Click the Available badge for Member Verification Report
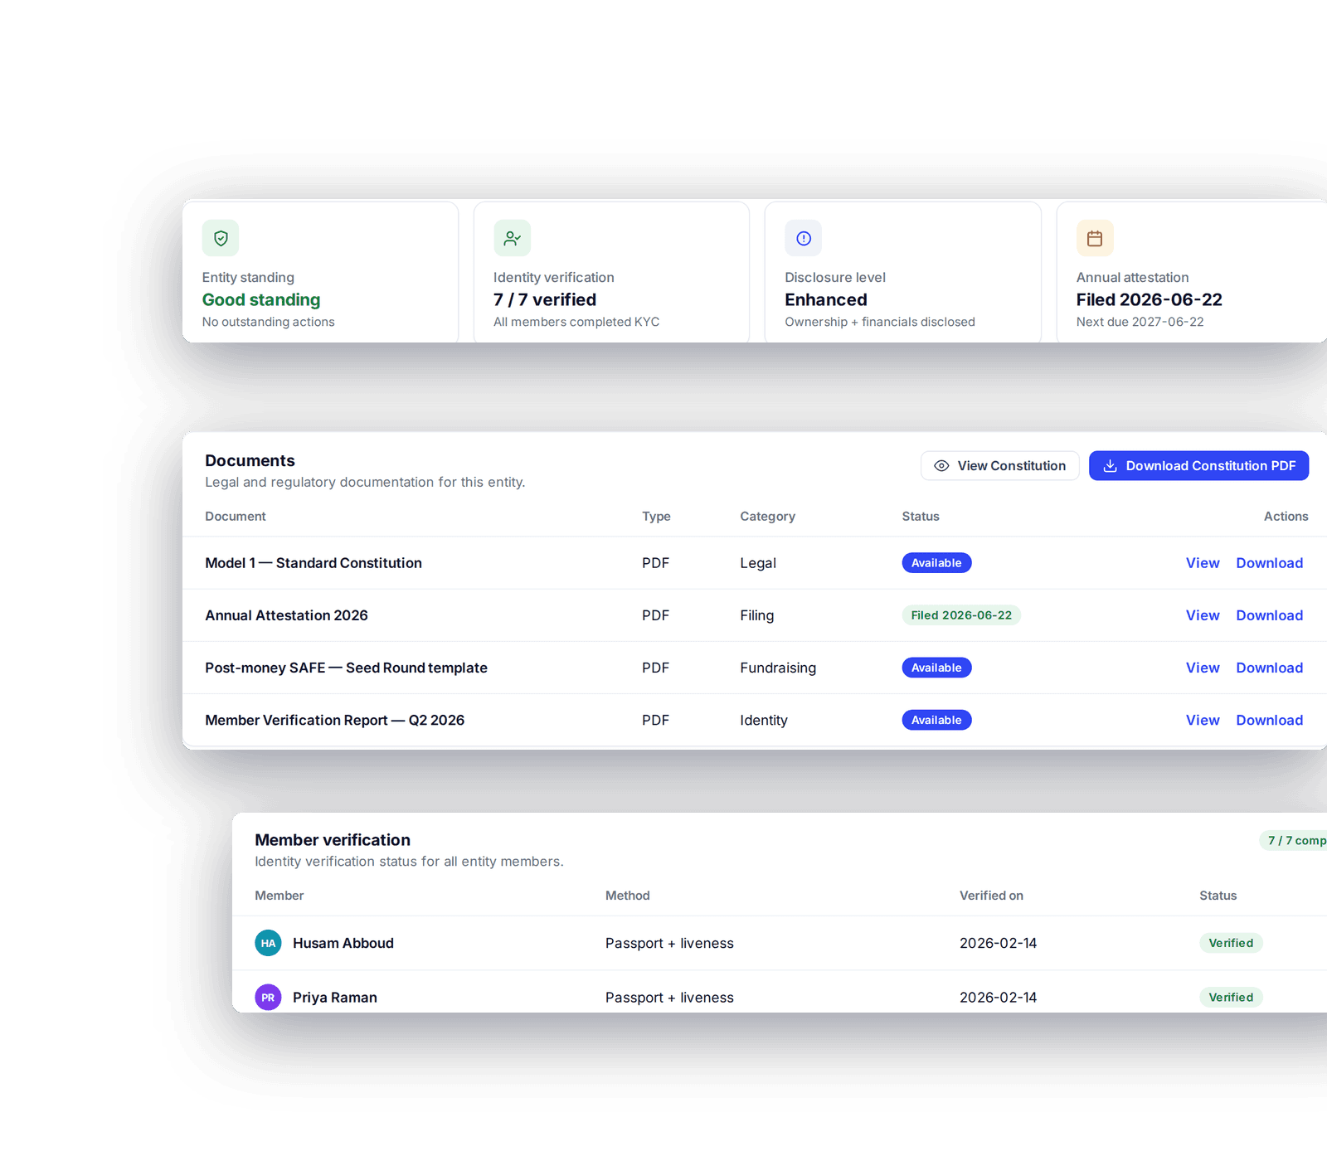The image size is (1327, 1161). (x=936, y=720)
